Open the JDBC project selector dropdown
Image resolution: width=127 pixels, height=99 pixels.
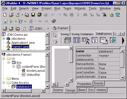[x=48, y=28]
